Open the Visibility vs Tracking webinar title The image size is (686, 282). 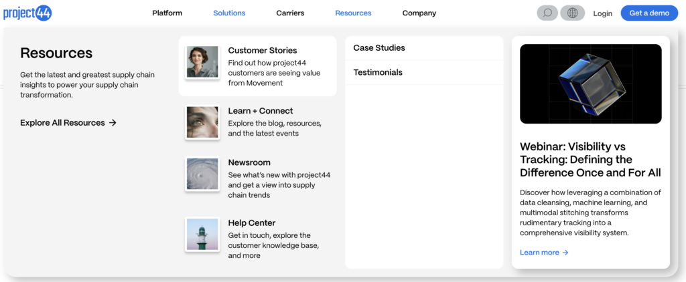click(x=590, y=159)
